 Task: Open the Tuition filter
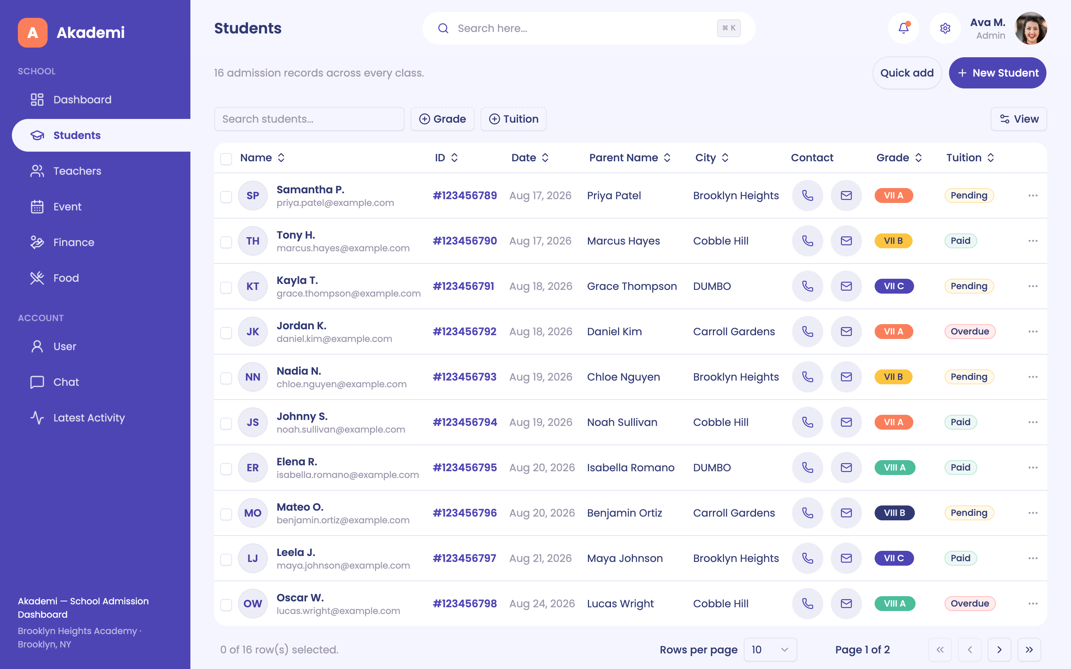[x=513, y=119]
